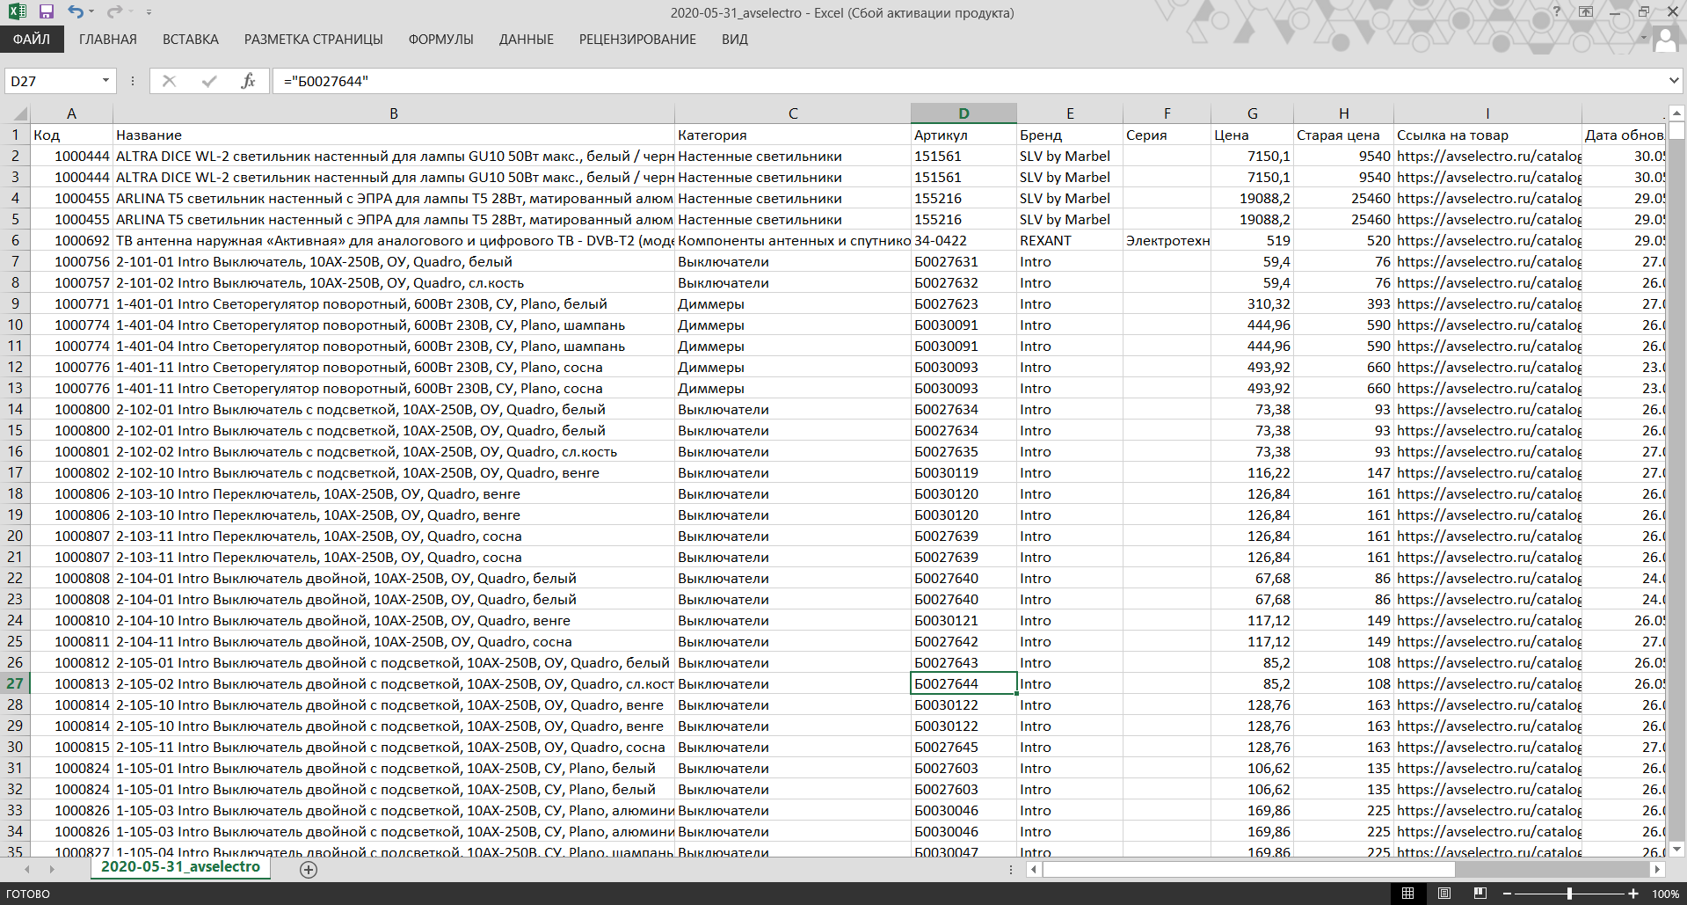This screenshot has width=1687, height=905.
Task: Switch to Normal view mode
Action: 1407,894
